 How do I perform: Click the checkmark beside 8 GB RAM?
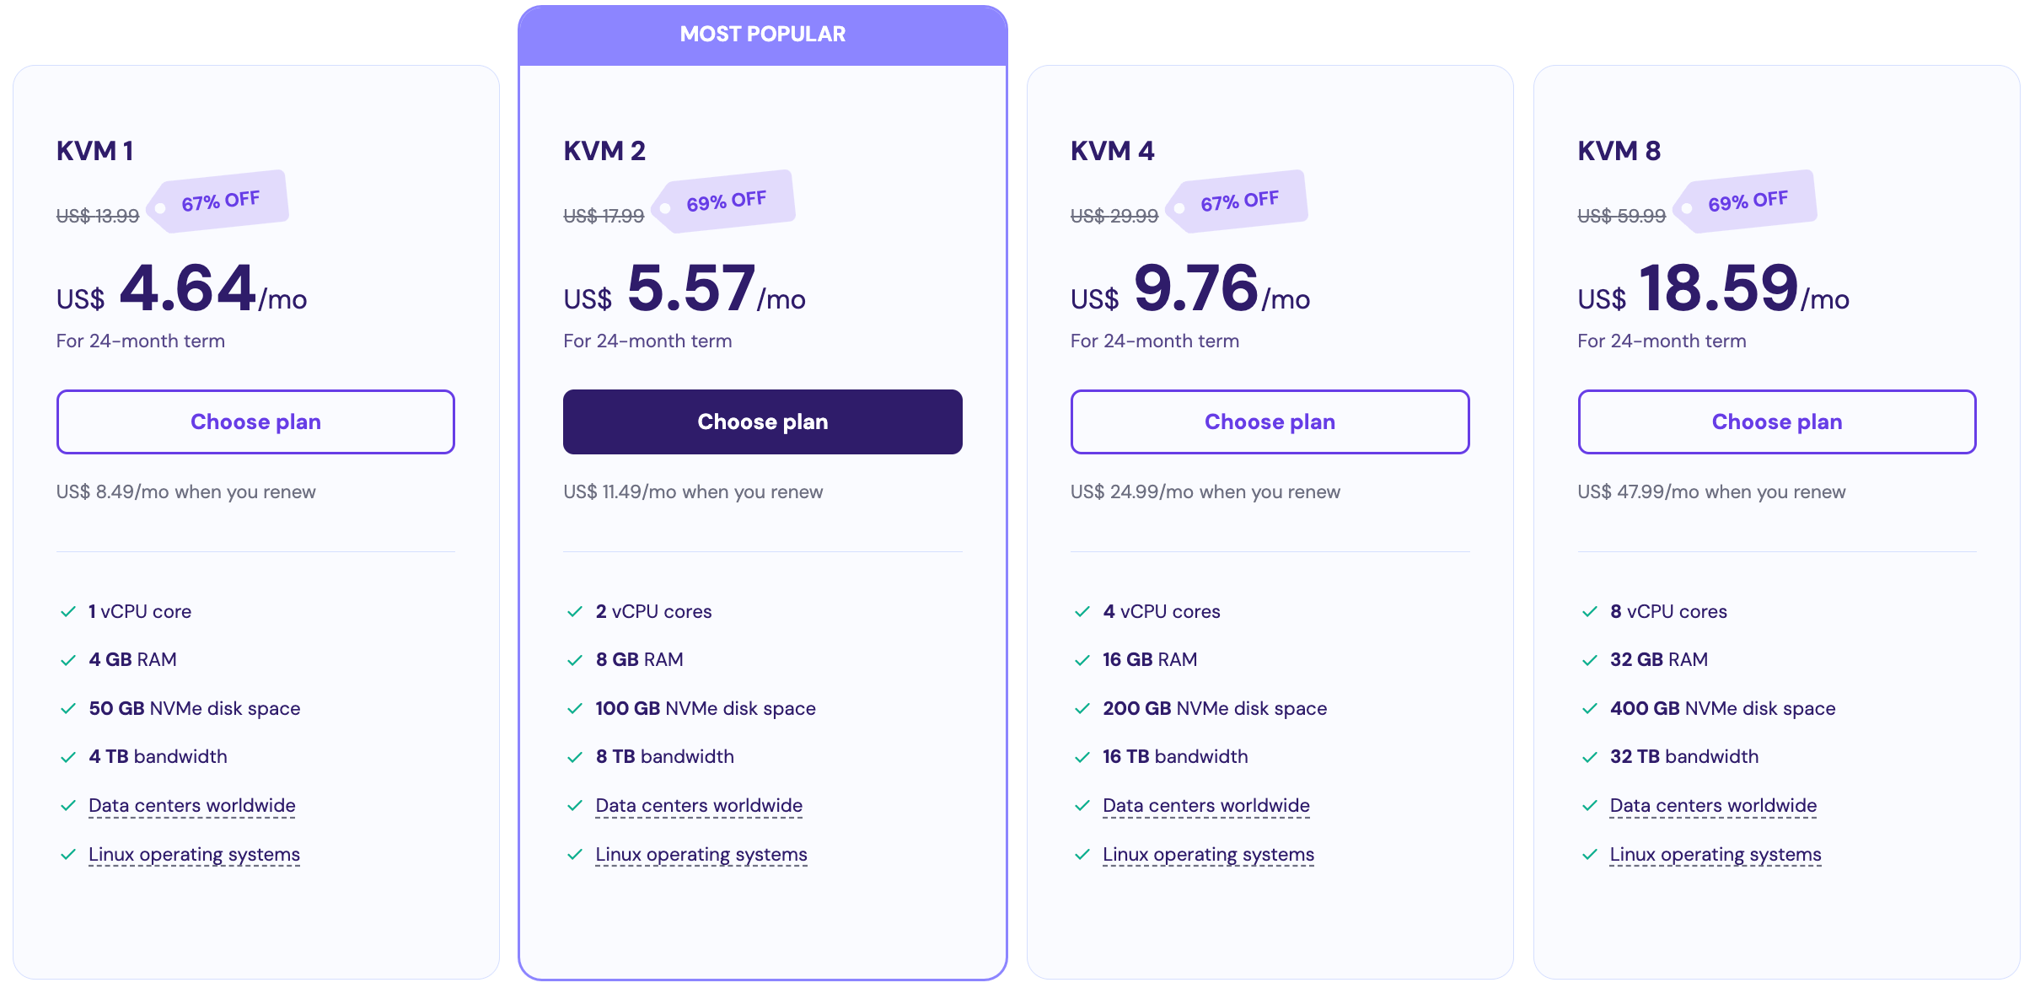click(577, 659)
